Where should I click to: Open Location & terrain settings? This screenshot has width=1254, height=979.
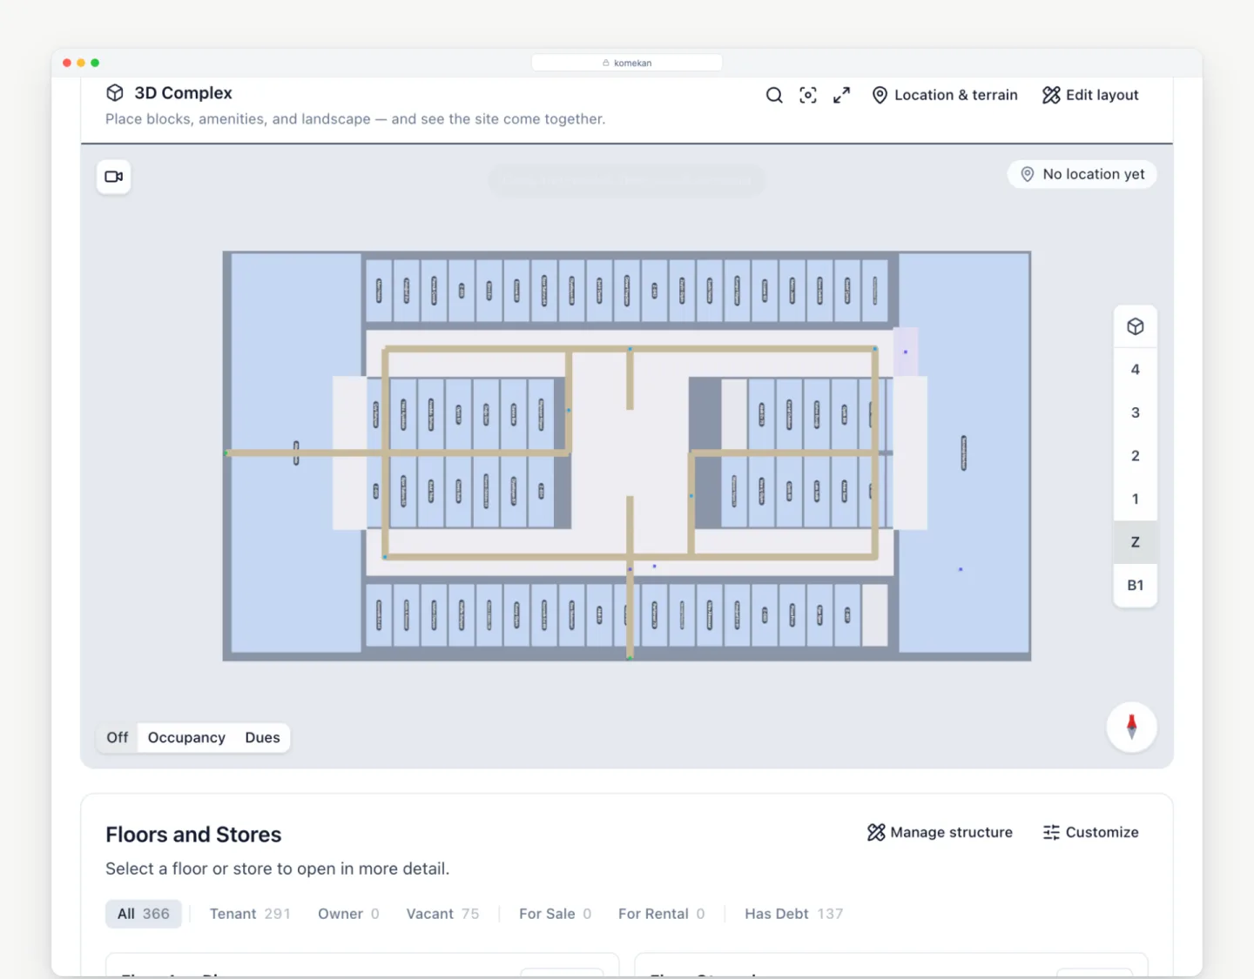click(x=945, y=95)
